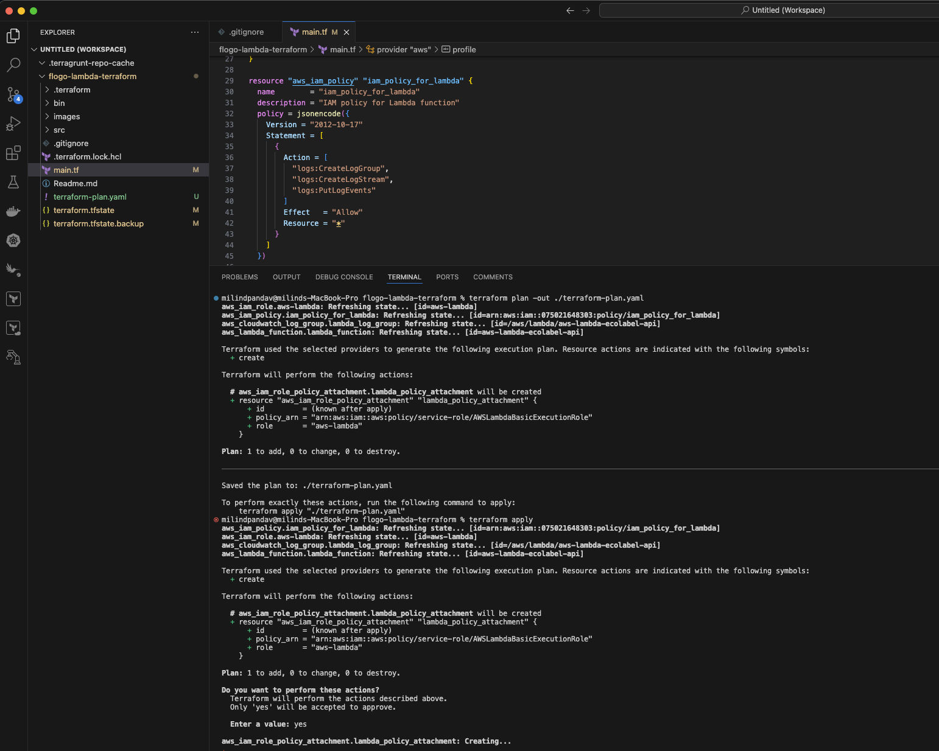939x751 pixels.
Task: Open Source Control view with 4 changes
Action: (x=13, y=94)
